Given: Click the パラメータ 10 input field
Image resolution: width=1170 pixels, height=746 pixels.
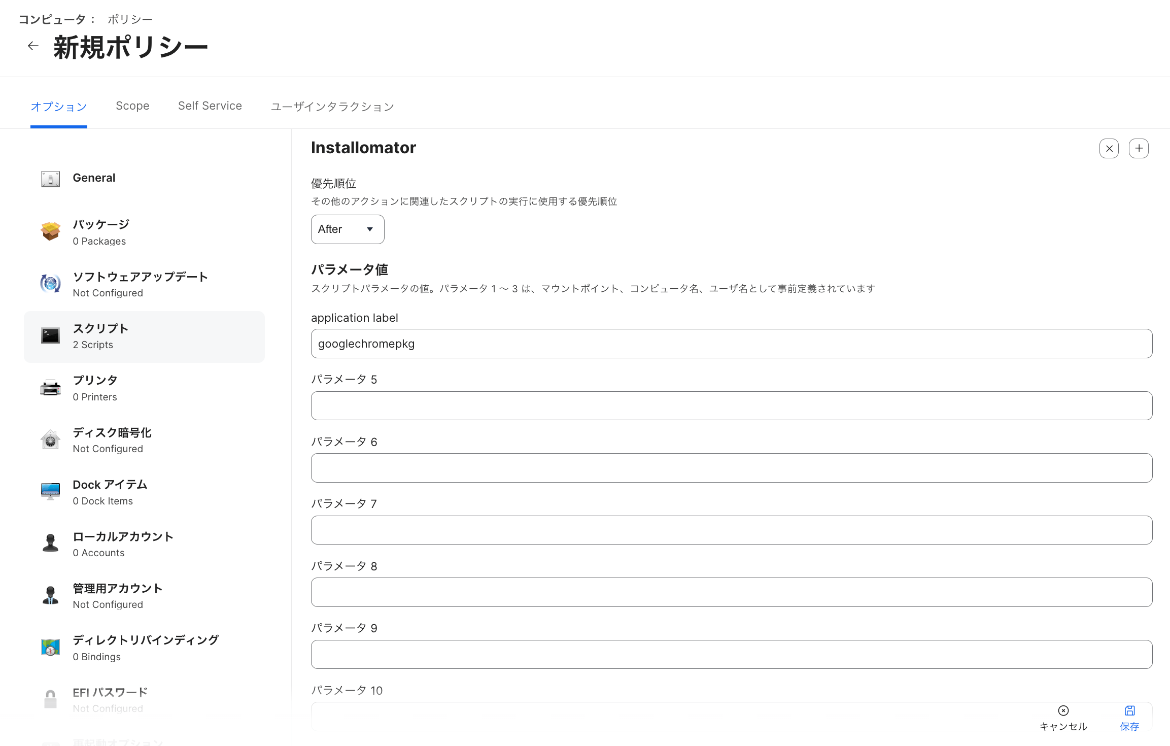Looking at the screenshot, I should click(732, 717).
